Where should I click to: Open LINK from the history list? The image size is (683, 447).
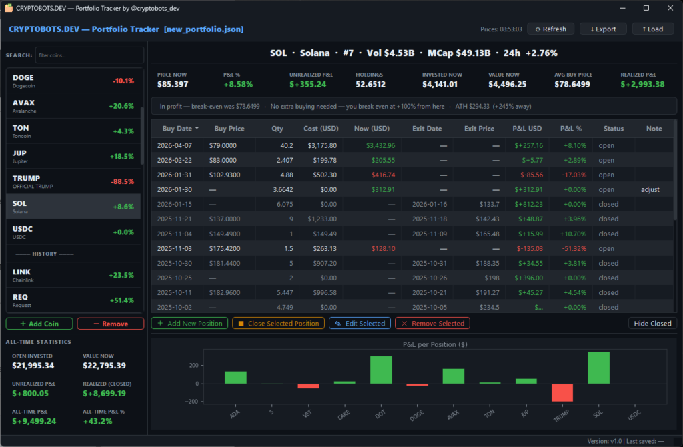coord(73,275)
